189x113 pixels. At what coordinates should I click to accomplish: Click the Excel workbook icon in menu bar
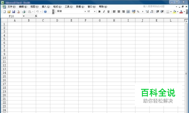tap(4, 7)
